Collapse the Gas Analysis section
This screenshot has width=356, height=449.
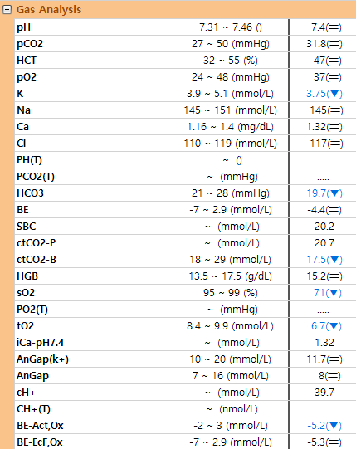(7, 10)
